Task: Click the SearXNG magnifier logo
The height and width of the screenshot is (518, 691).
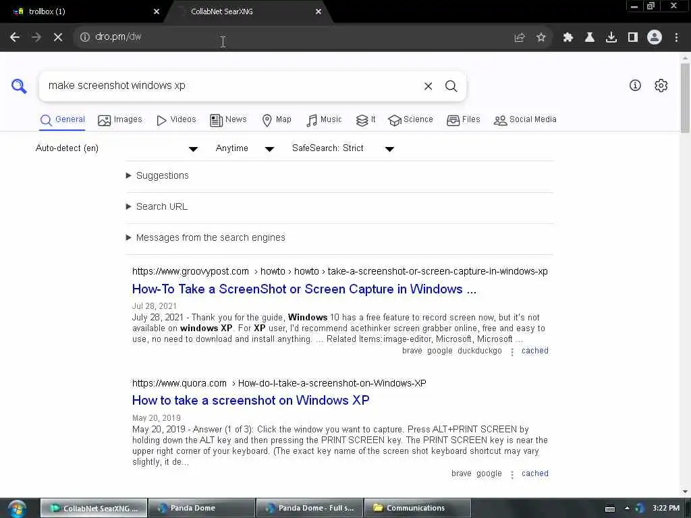Action: [x=19, y=86]
